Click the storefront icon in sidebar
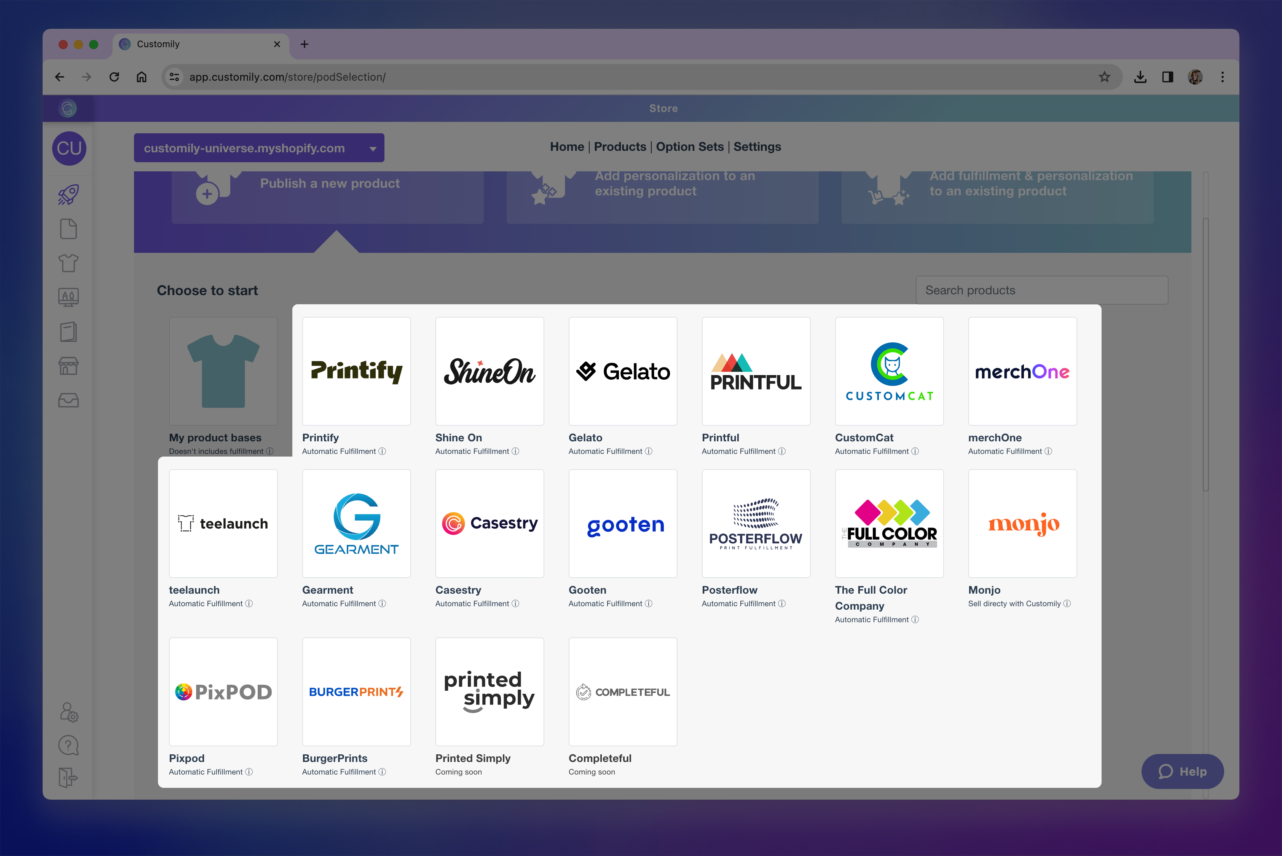Viewport: 1282px width, 856px height. tap(69, 366)
